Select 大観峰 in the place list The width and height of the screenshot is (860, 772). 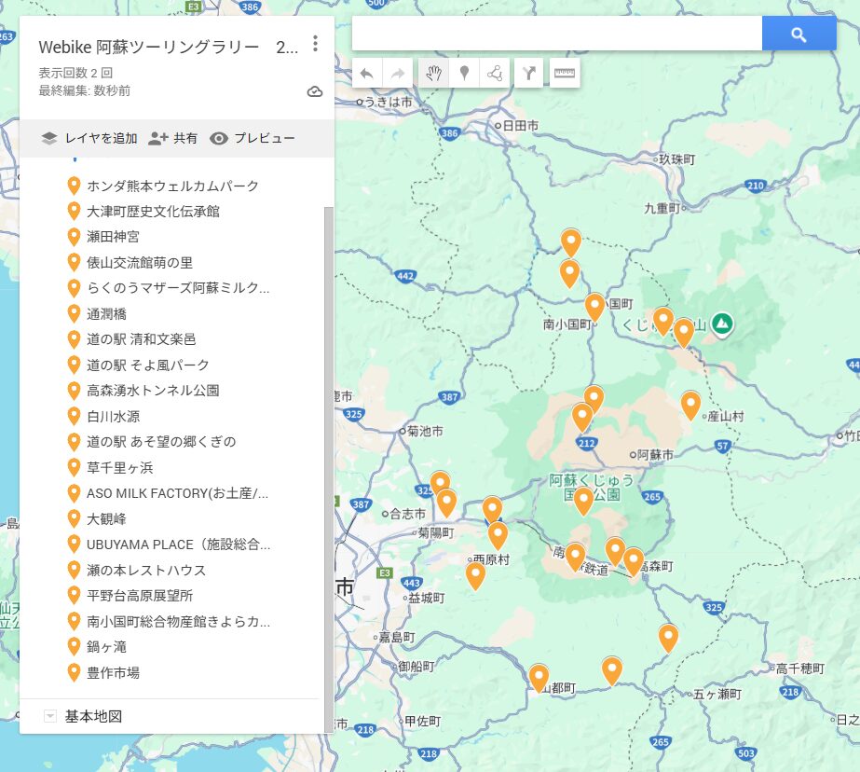click(105, 518)
